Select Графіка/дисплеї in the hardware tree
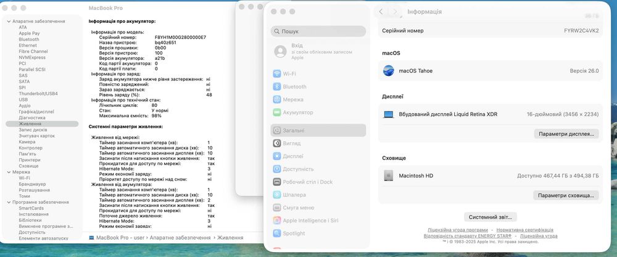 pyautogui.click(x=36, y=112)
